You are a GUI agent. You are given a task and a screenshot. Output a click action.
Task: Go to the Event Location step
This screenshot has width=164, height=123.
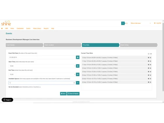pyautogui.click(x=63, y=45)
